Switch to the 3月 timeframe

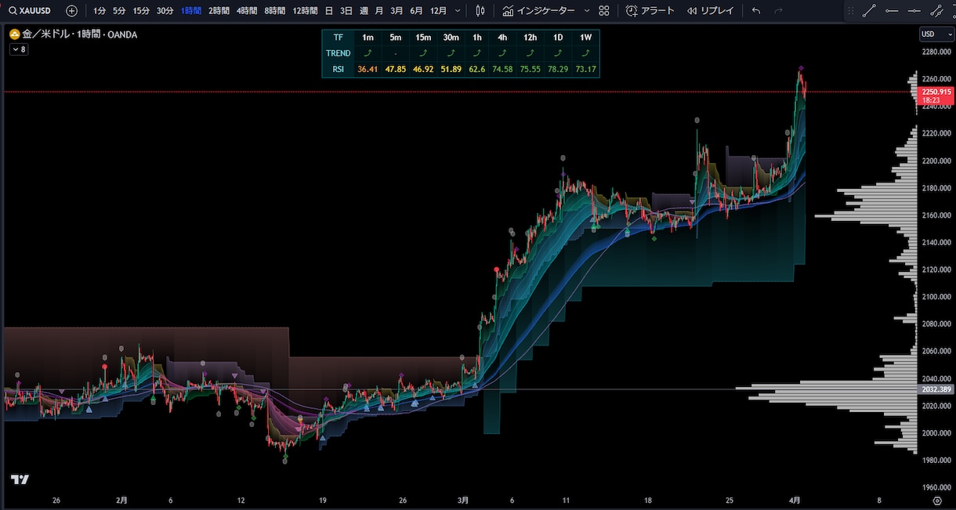[397, 11]
